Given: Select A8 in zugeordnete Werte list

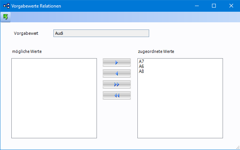Looking at the screenshot, I should [x=141, y=71].
